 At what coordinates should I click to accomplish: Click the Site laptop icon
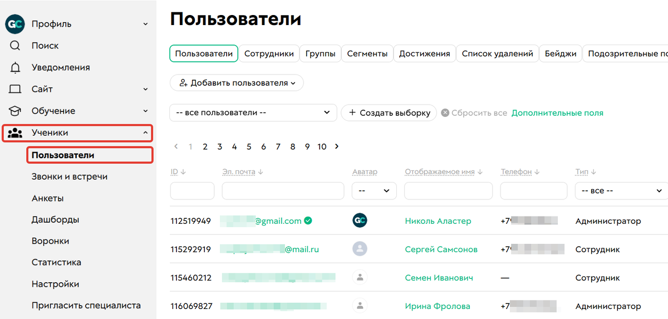(15, 89)
